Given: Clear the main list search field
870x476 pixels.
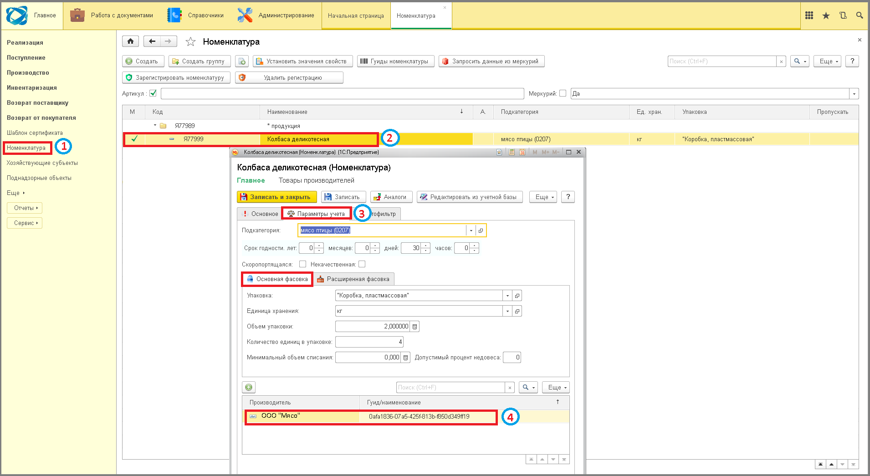Looking at the screenshot, I should click(x=781, y=61).
